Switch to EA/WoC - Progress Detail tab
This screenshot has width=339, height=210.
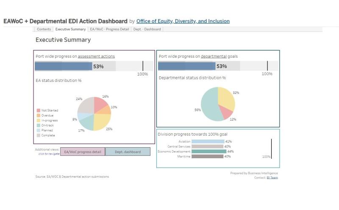click(109, 29)
